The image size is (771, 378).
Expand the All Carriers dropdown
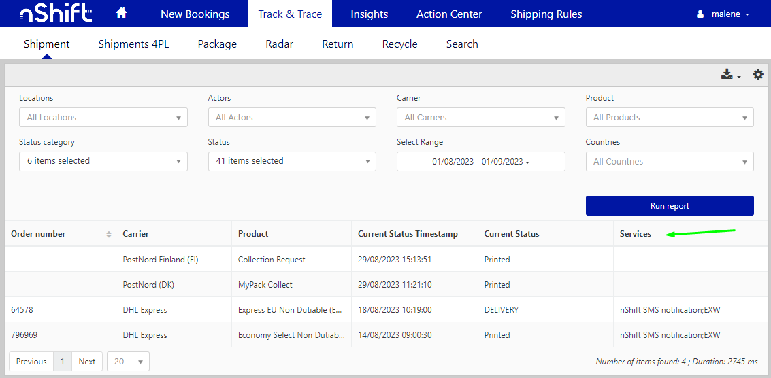coord(480,118)
